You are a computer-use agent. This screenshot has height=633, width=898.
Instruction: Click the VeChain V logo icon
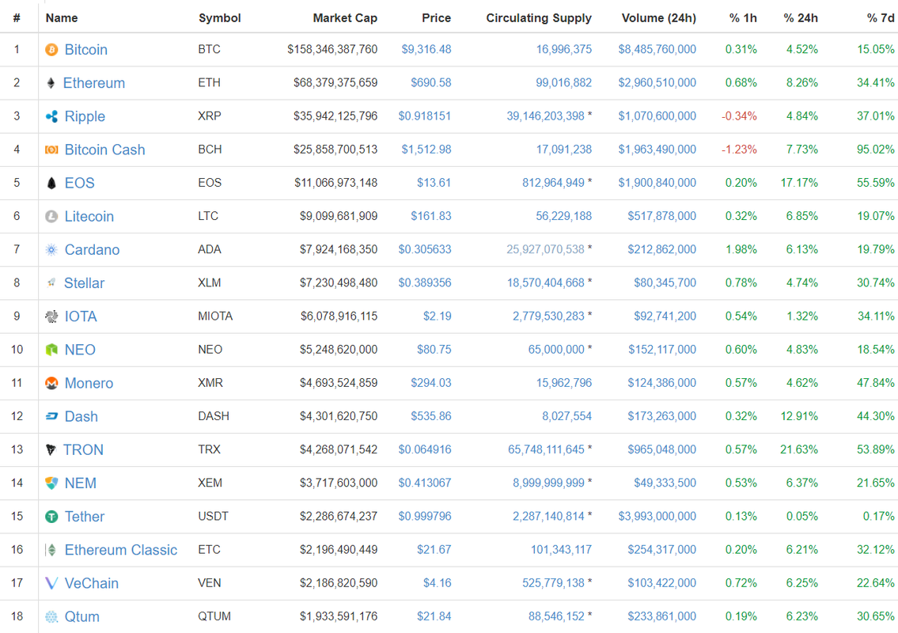pyautogui.click(x=51, y=583)
